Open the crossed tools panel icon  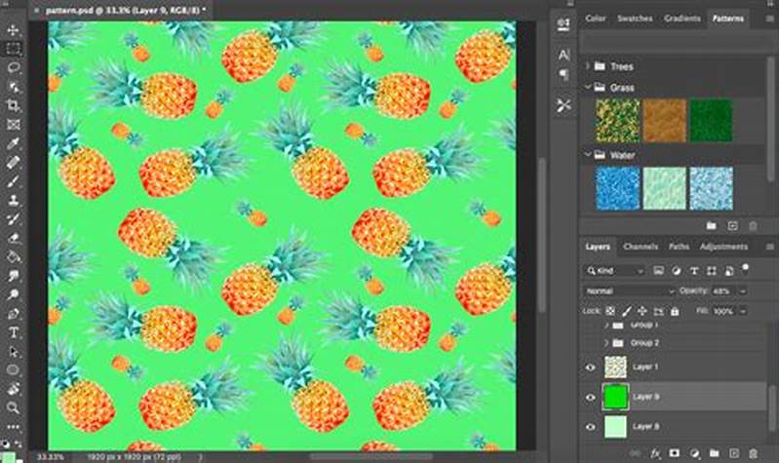pyautogui.click(x=564, y=105)
